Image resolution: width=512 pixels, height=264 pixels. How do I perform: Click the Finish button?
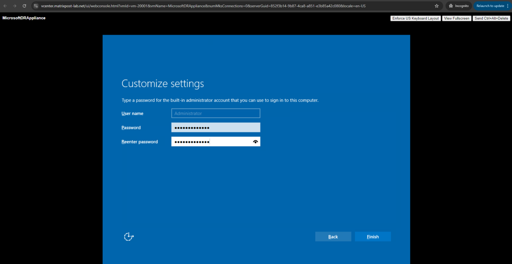coord(373,236)
